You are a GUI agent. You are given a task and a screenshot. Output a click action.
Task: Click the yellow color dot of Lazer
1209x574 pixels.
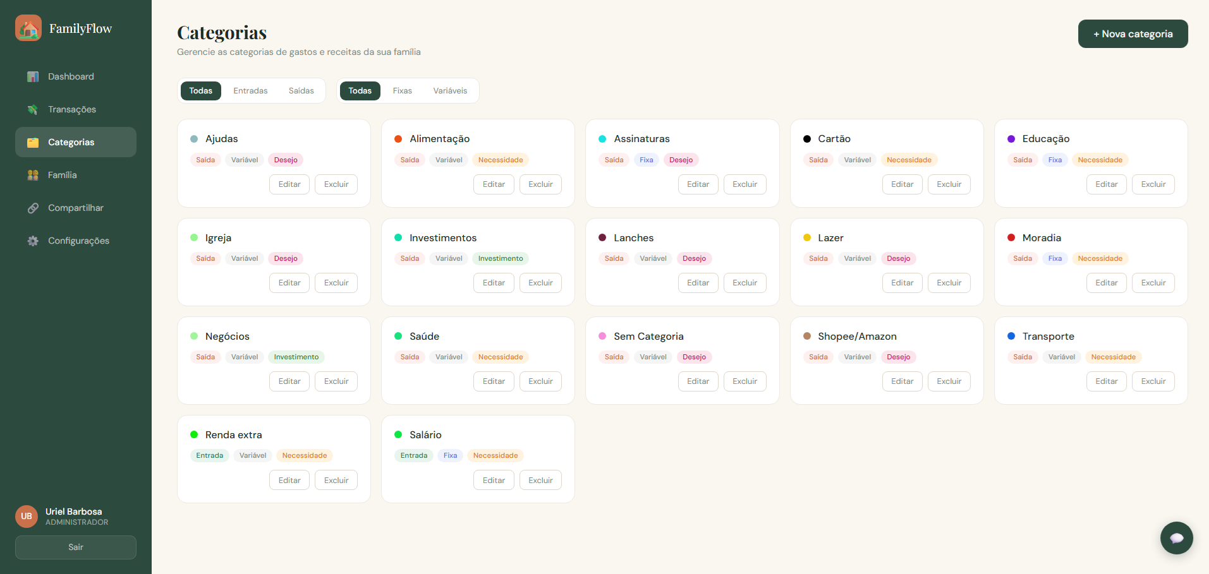coord(807,237)
